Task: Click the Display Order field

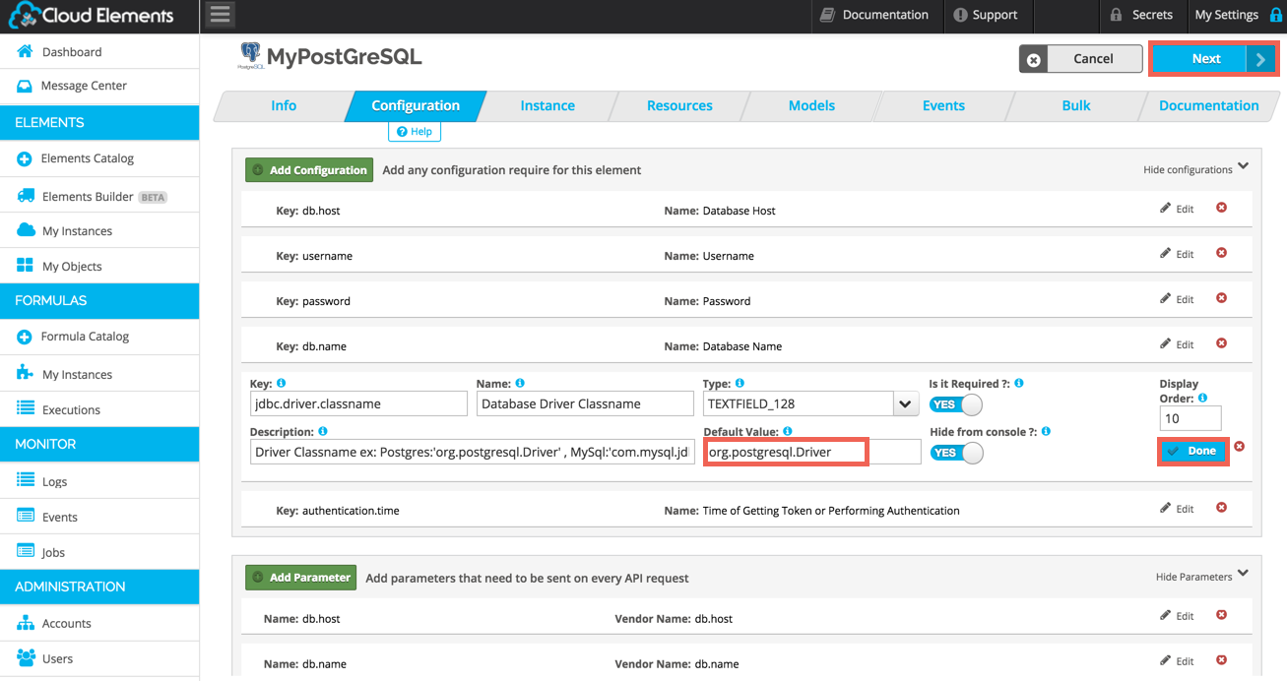Action: pos(1190,418)
